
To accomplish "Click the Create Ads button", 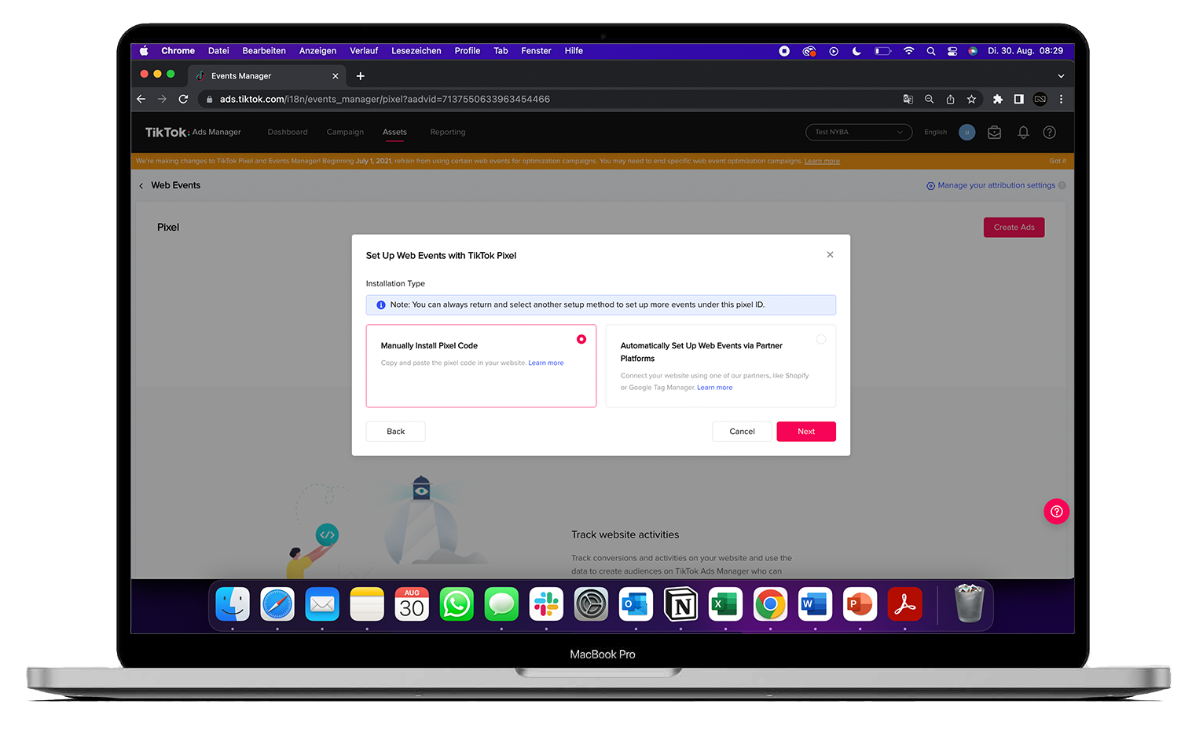I will pos(1014,228).
